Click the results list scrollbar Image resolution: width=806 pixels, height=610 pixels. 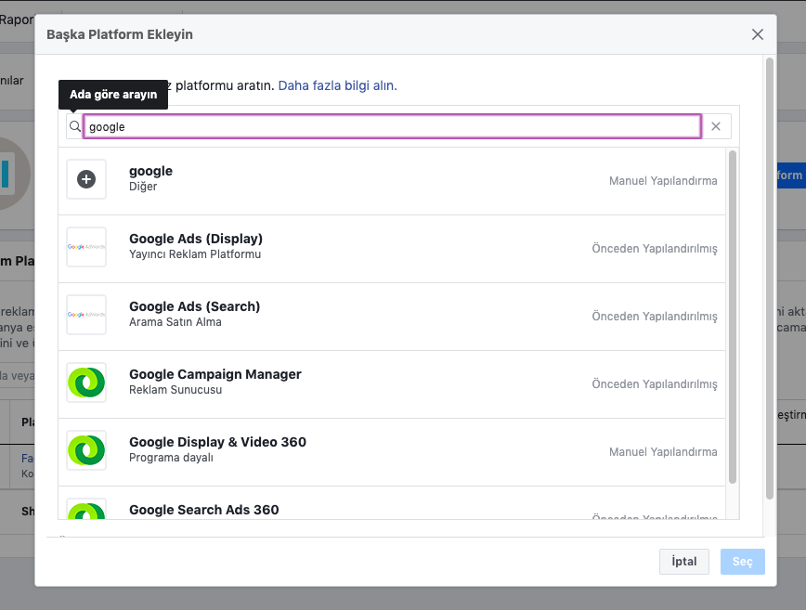click(733, 317)
